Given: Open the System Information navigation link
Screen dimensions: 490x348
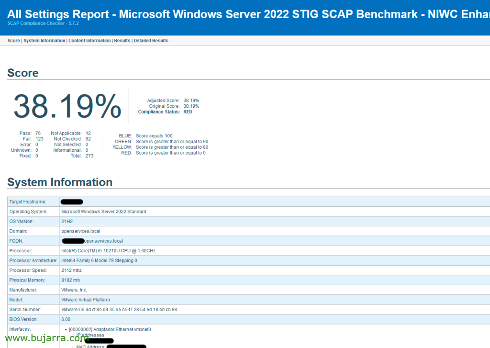Looking at the screenshot, I should [x=44, y=40].
